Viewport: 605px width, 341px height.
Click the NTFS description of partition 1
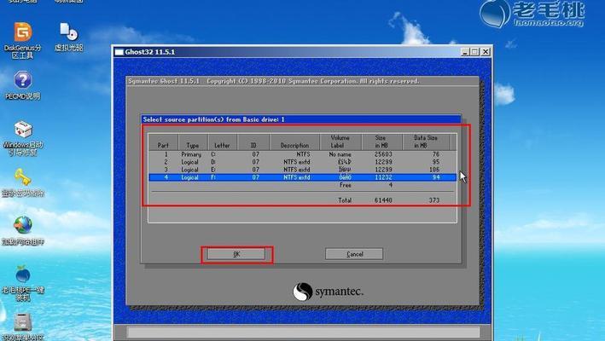[303, 154]
